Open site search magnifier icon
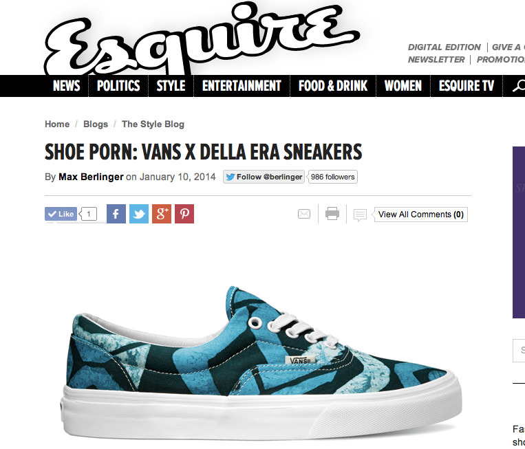This screenshot has height=449, width=525. point(519,86)
